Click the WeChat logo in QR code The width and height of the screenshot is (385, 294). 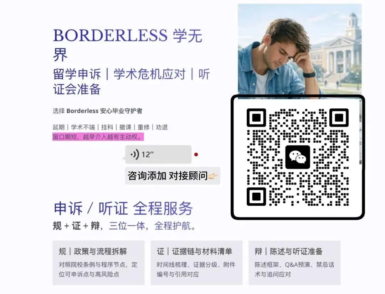(298, 157)
